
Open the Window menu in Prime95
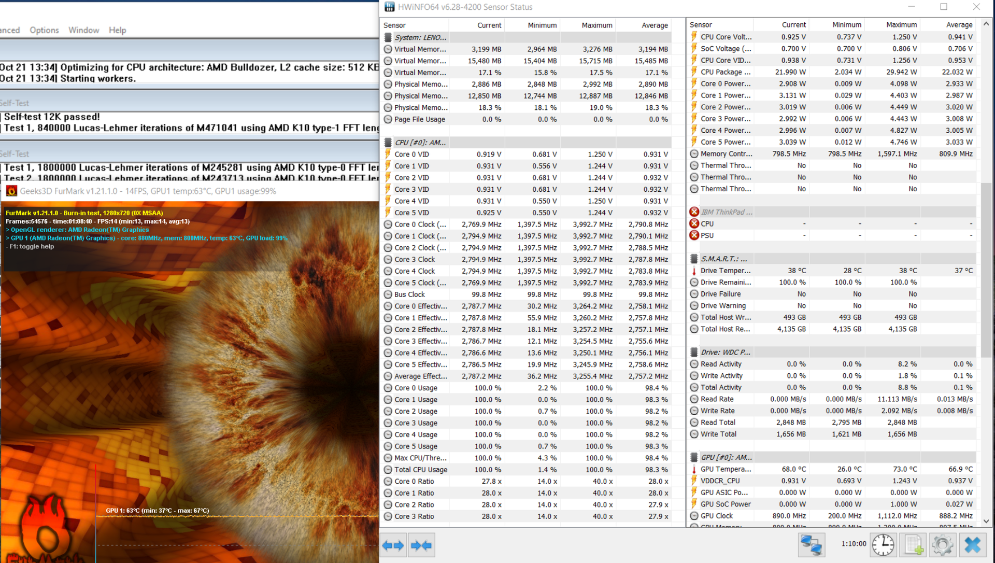coord(83,30)
